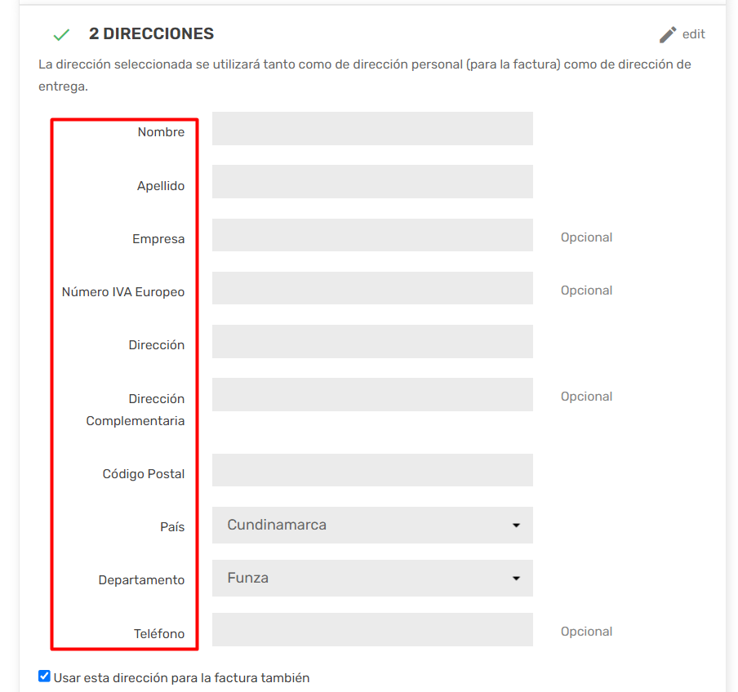This screenshot has width=738, height=692.
Task: Focus the Número IVA Europeo field
Action: 372,288
